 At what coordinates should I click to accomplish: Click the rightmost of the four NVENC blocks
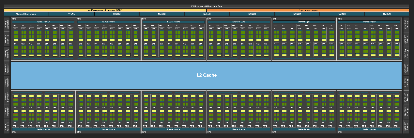pos(207,14)
